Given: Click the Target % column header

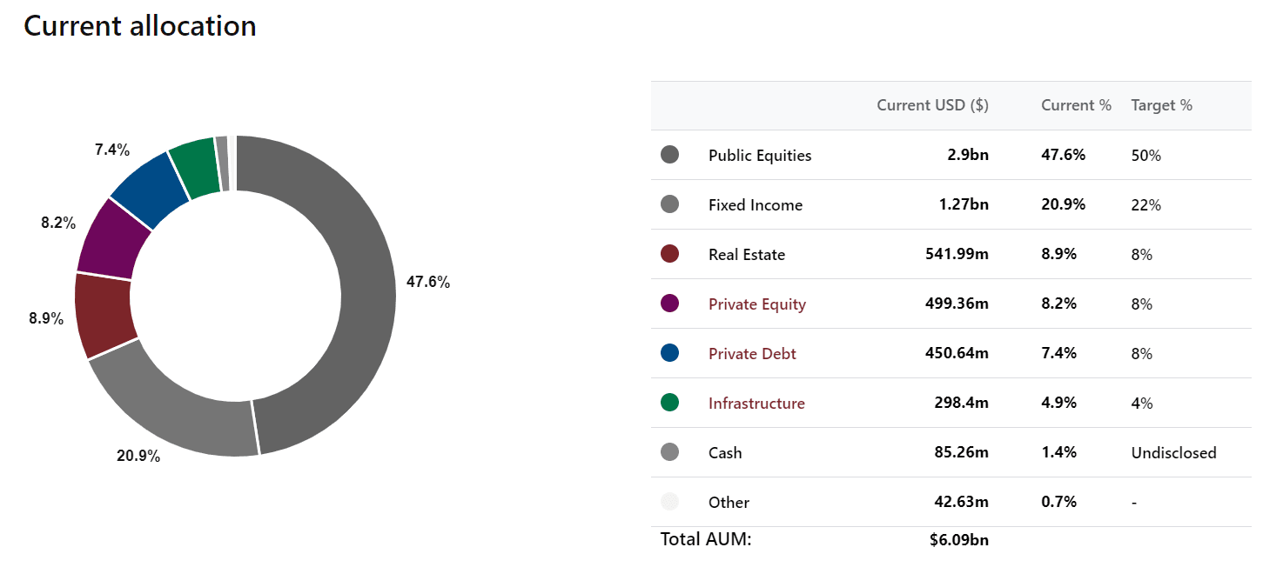Looking at the screenshot, I should click(1161, 105).
